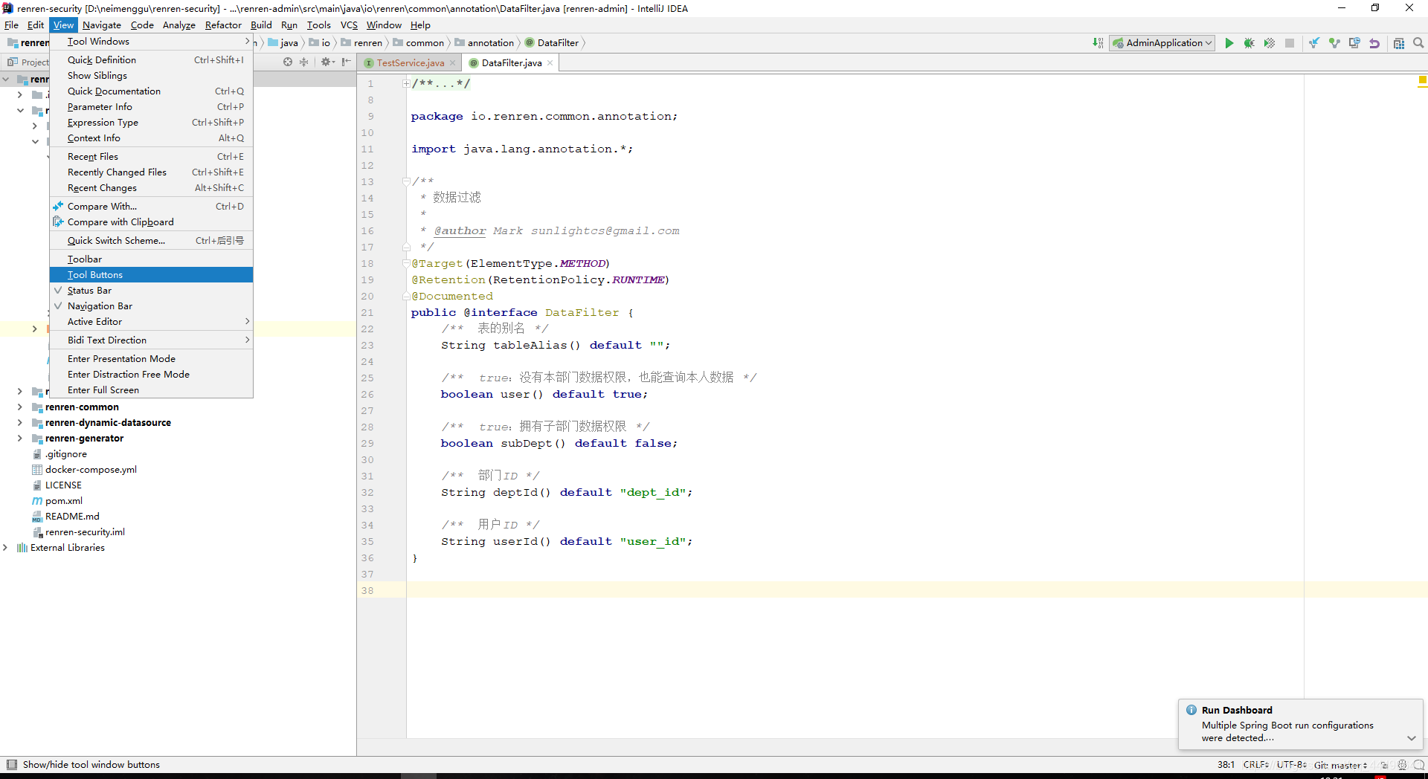
Task: Click the purple revert arrow icon
Action: click(1374, 43)
